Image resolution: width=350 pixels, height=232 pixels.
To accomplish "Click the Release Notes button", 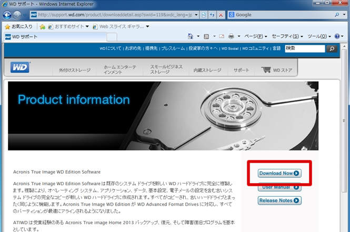I will pyautogui.click(x=279, y=200).
